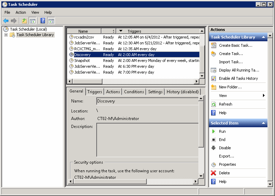
Task: Expand the Task Scheduler Library tree node
Action: point(6,35)
